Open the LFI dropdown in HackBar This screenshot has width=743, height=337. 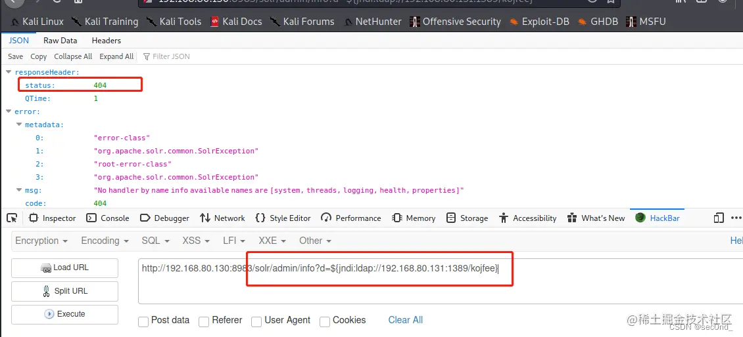(x=234, y=241)
